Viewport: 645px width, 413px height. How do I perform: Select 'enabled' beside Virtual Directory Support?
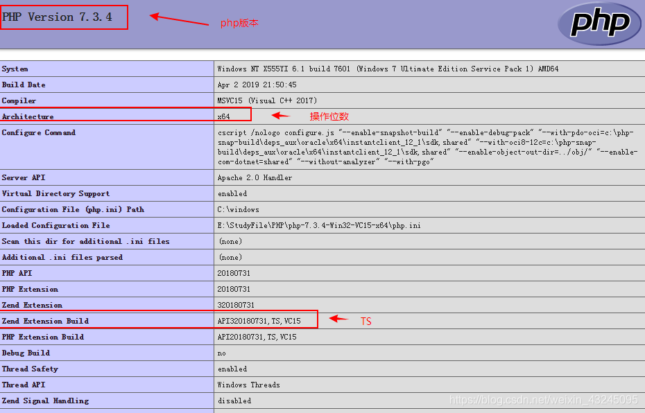click(x=232, y=193)
